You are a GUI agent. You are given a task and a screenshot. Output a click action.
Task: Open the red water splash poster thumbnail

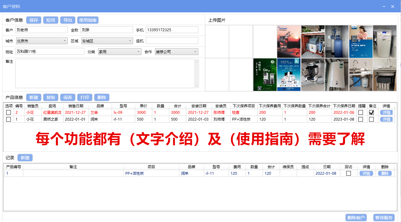(289, 41)
